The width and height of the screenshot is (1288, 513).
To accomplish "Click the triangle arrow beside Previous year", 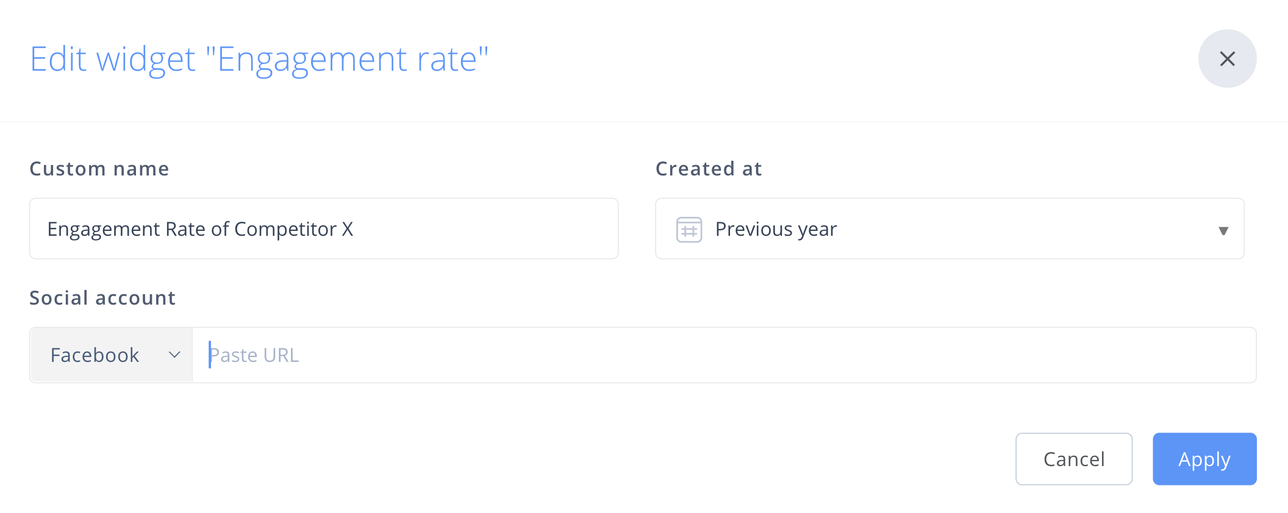I will click(1223, 230).
